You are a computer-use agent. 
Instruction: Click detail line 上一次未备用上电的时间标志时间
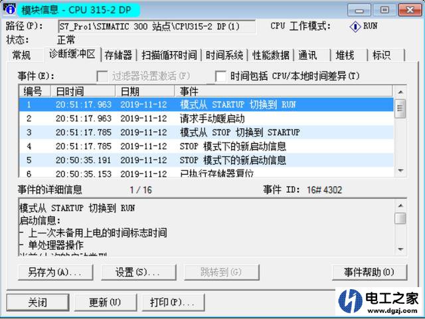point(98,233)
